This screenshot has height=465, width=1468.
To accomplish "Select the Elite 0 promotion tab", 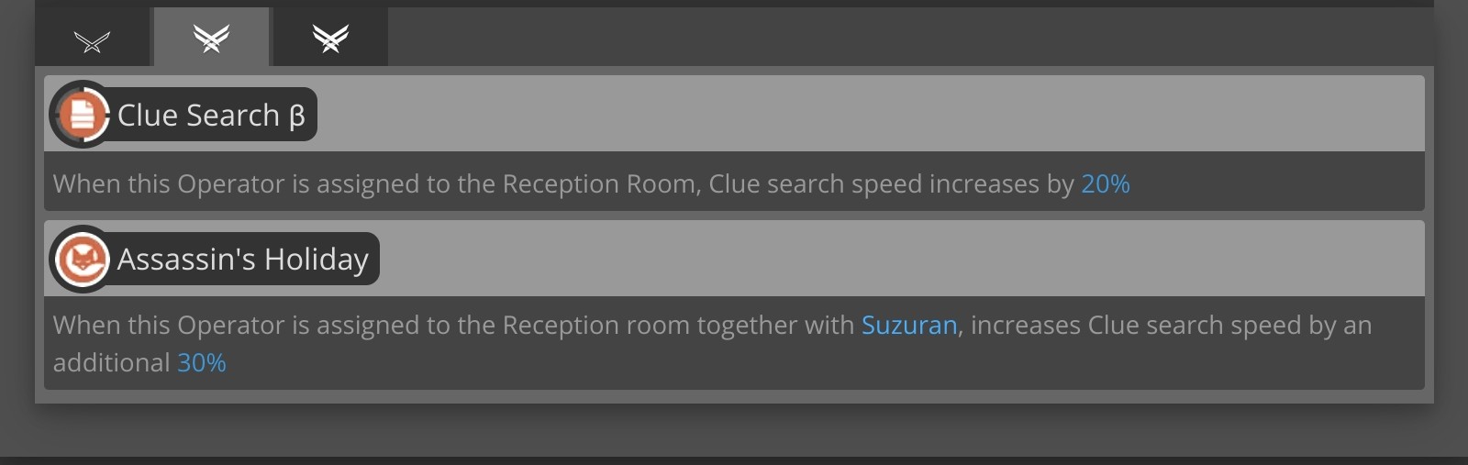I will [x=93, y=37].
